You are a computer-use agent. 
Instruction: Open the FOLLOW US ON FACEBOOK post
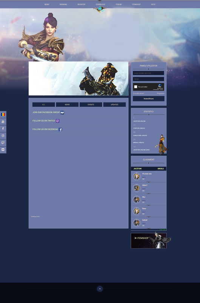[45, 129]
